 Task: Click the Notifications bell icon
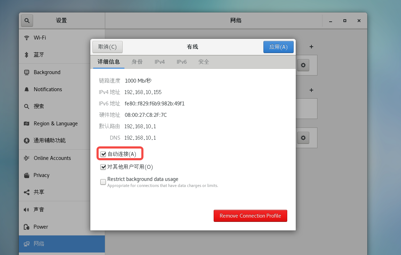[x=26, y=89]
